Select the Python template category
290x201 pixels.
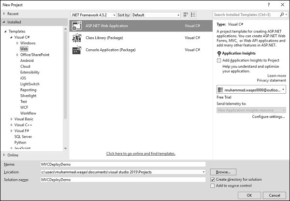pyautogui.click(x=20, y=143)
